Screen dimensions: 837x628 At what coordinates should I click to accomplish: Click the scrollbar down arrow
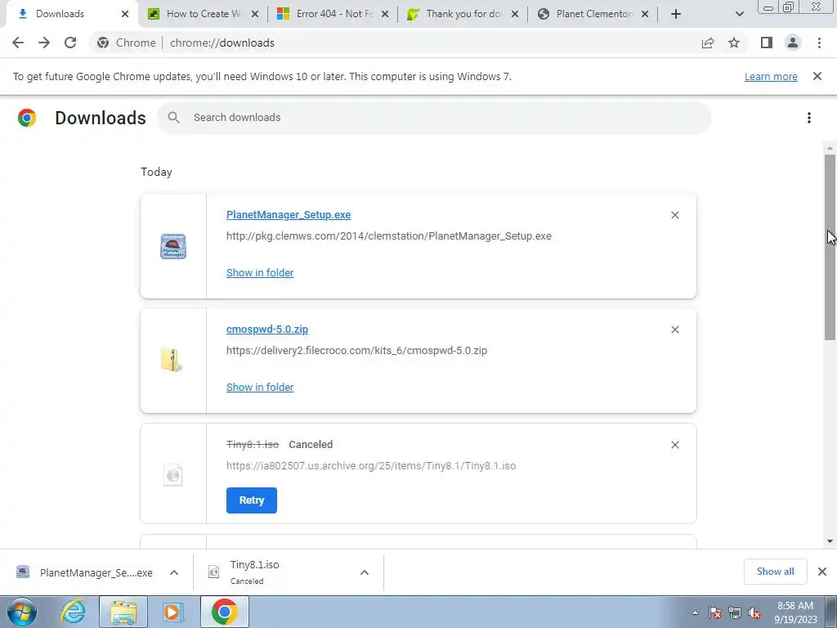830,541
